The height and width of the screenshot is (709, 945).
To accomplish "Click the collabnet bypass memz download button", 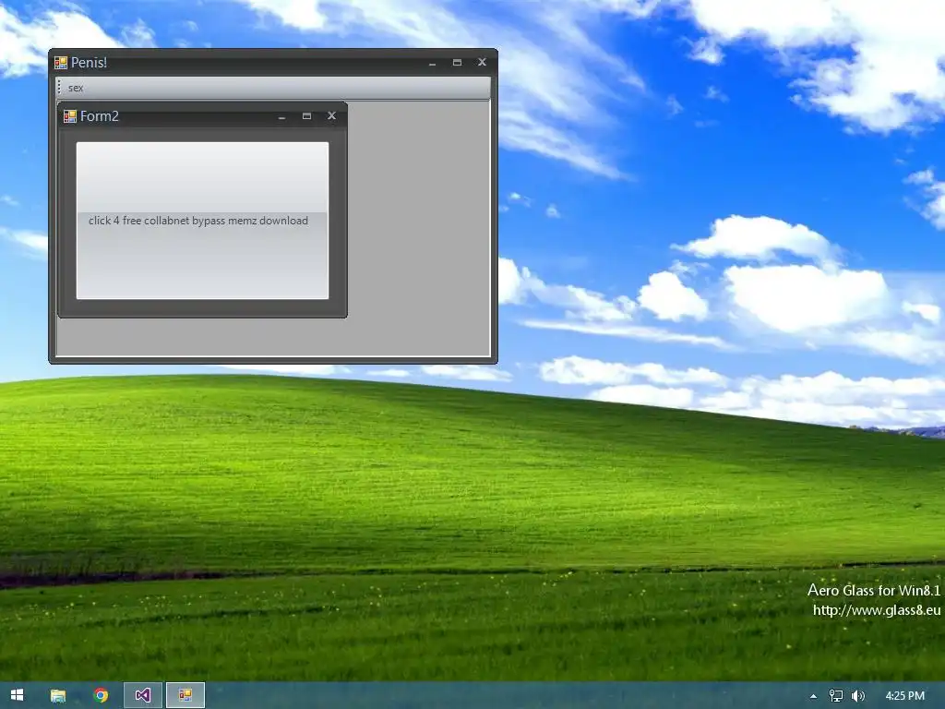I will pyautogui.click(x=202, y=221).
